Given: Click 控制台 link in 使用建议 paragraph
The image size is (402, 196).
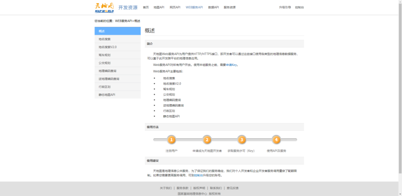Looking at the screenshot, I should pyautogui.click(x=198, y=176).
